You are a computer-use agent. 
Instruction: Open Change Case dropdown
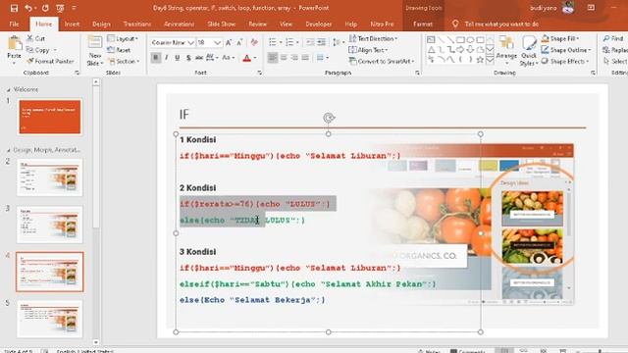[228, 58]
